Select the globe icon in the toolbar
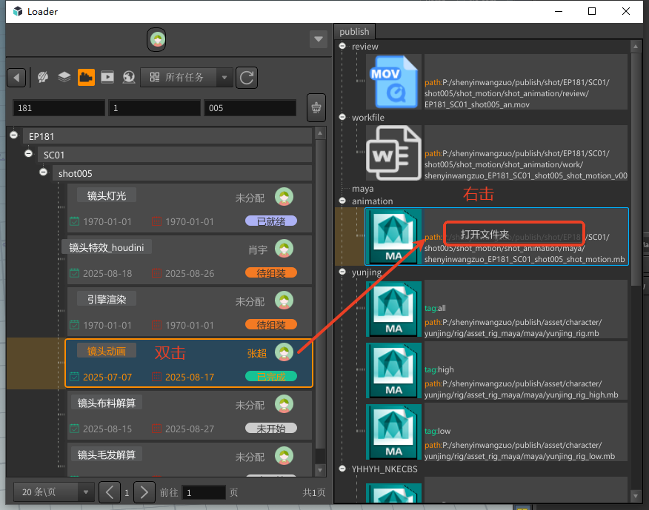Image resolution: width=649 pixels, height=510 pixels. click(x=127, y=77)
